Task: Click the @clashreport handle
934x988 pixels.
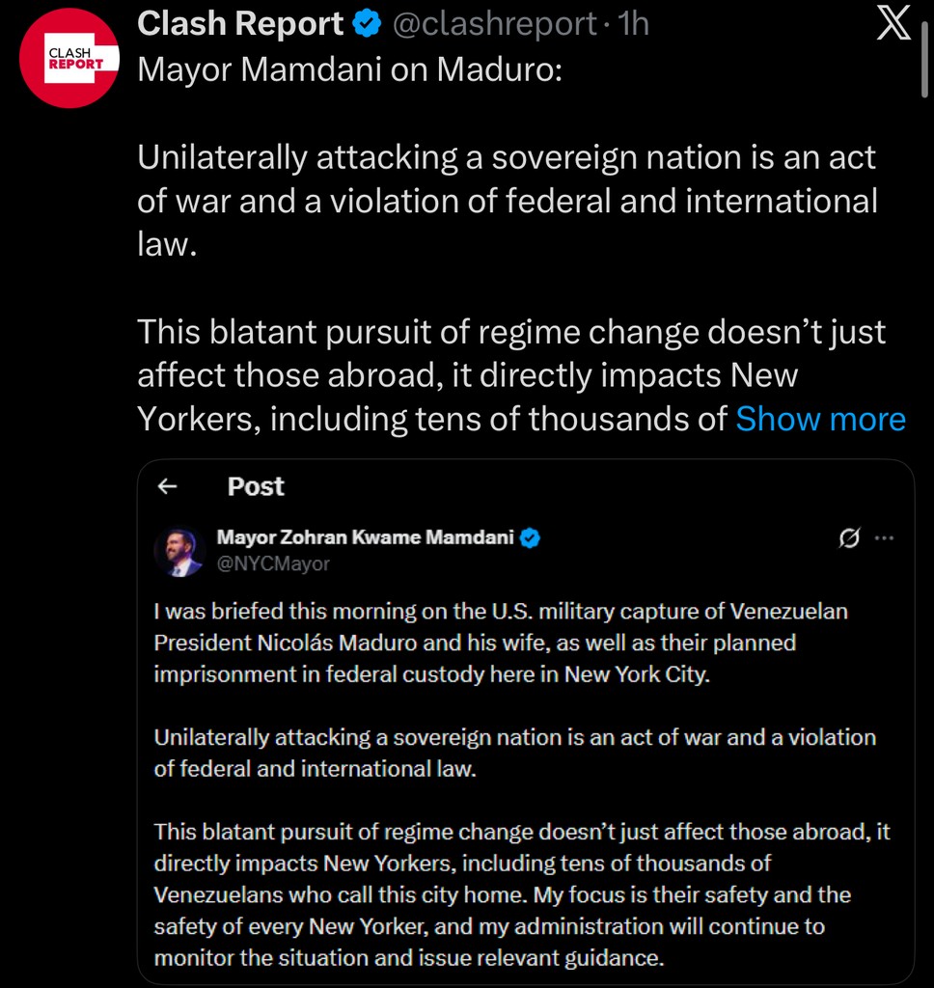Action: coord(493,25)
